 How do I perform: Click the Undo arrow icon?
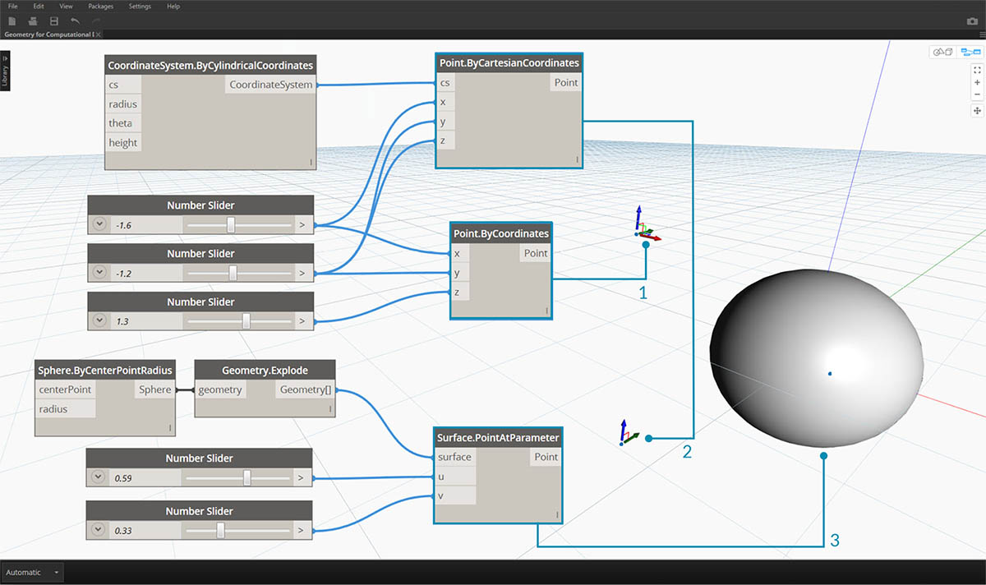coord(76,20)
